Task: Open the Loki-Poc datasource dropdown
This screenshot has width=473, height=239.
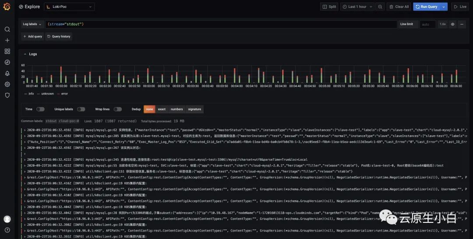Action: 69,7
